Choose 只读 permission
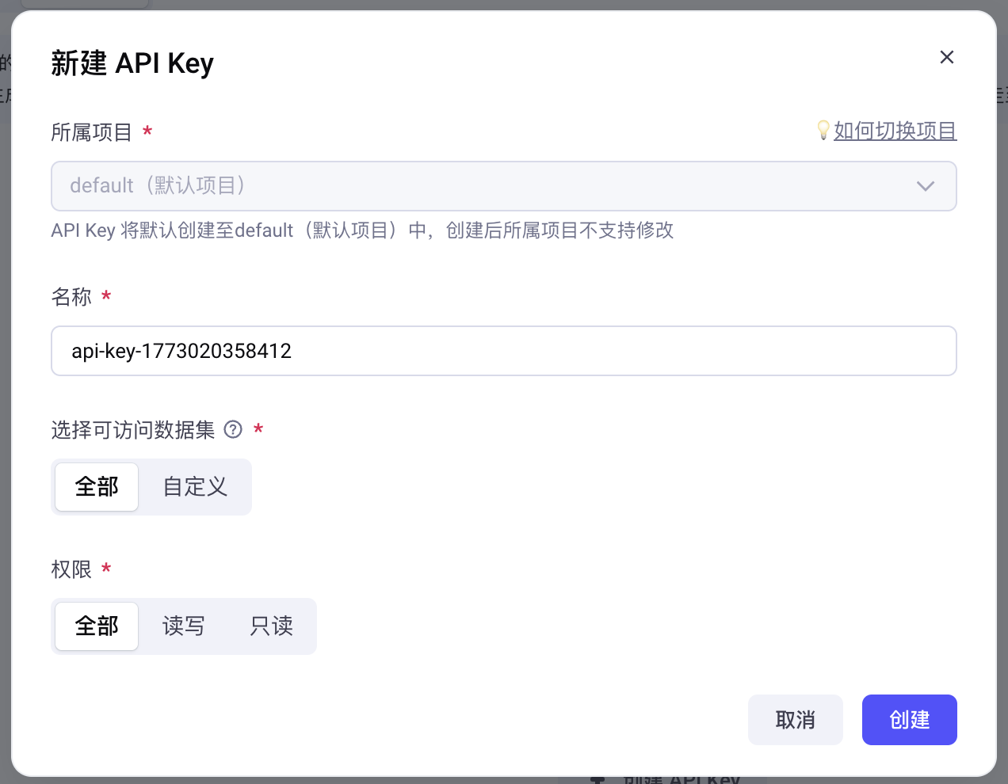1008x784 pixels. point(272,626)
